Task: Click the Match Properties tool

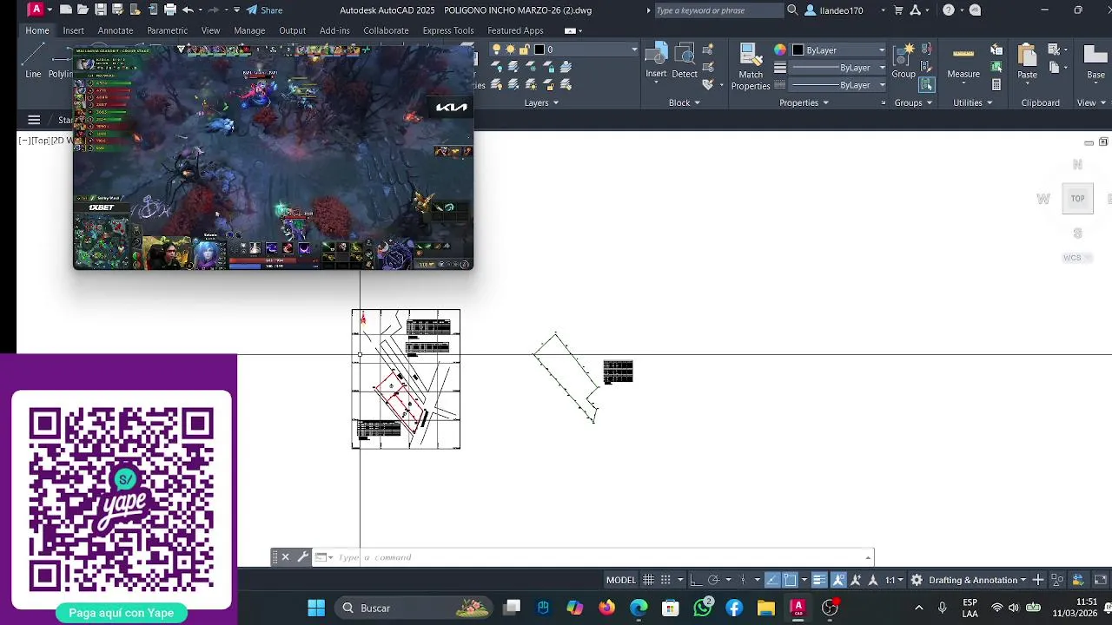Action: (751, 67)
